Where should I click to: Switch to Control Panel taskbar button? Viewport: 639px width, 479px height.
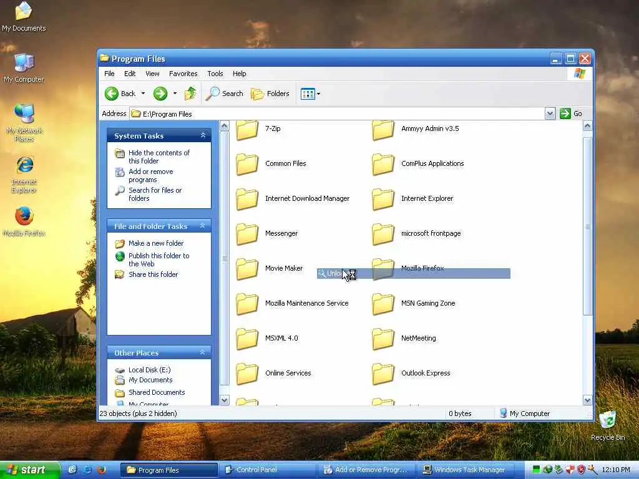click(267, 470)
